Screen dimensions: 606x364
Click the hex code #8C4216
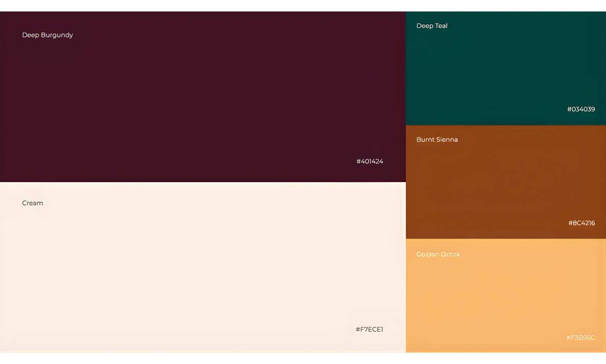(581, 223)
